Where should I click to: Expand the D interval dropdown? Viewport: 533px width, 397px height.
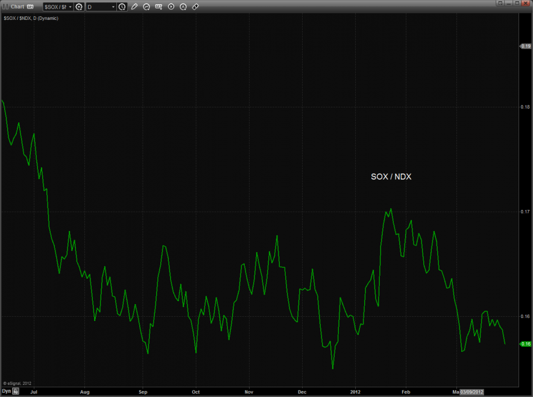[x=101, y=7]
